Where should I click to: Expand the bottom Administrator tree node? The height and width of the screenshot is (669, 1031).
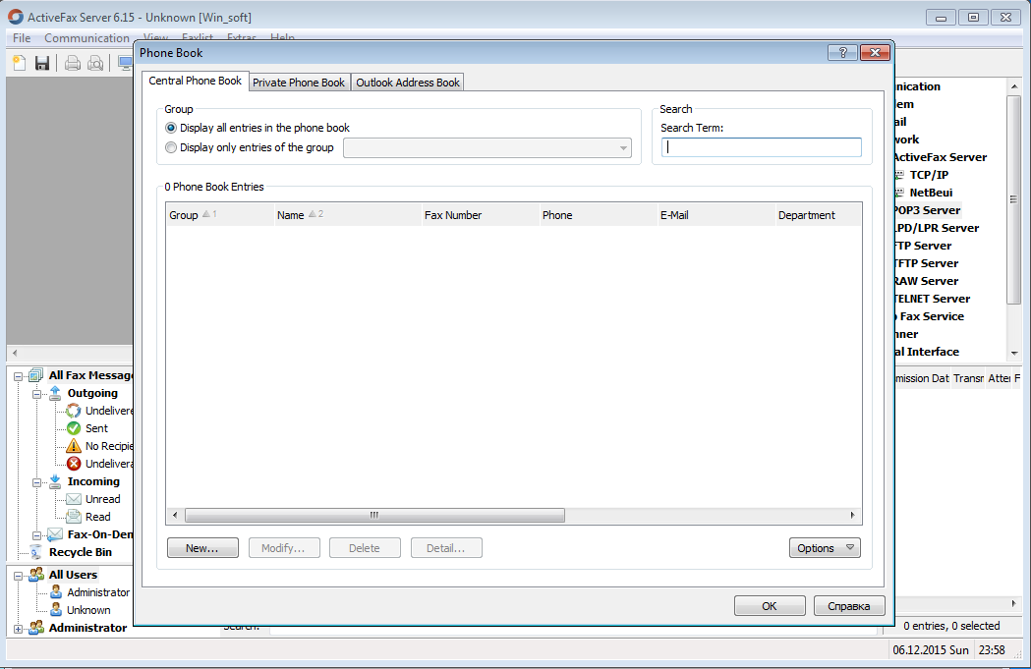pos(19,630)
